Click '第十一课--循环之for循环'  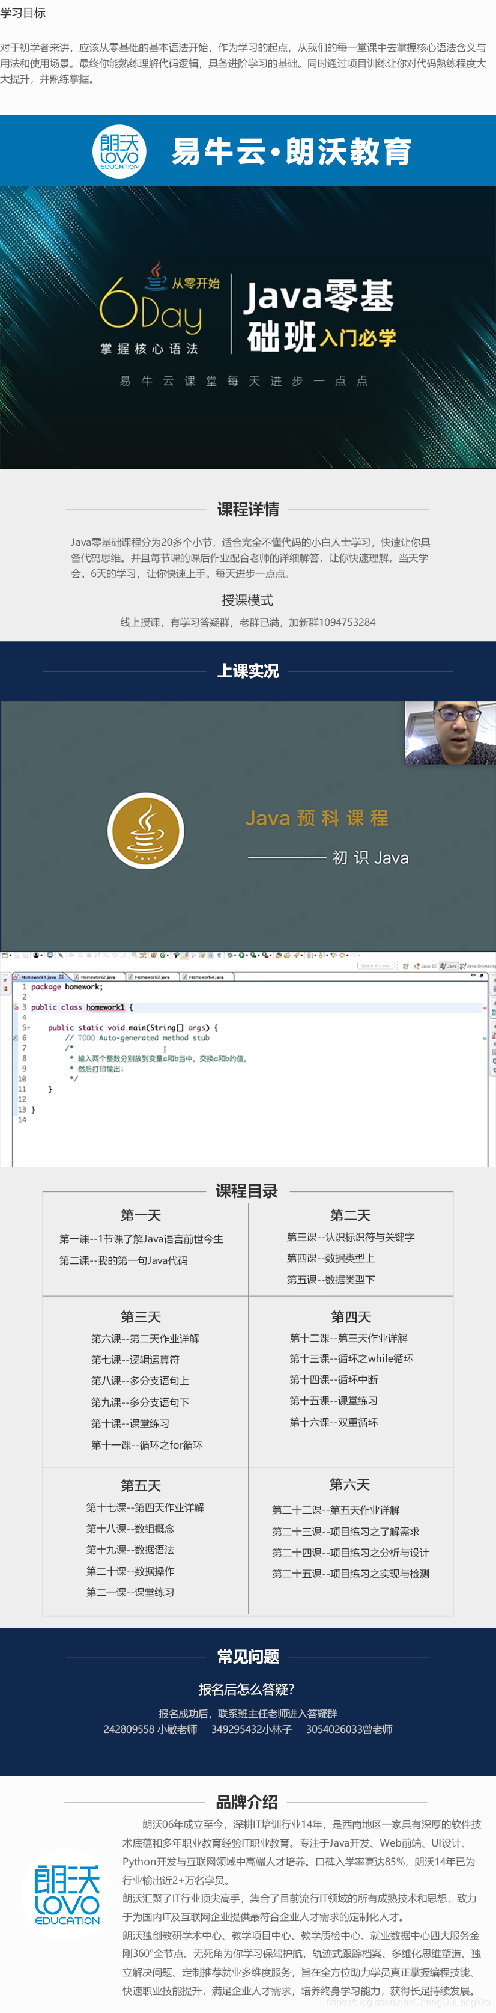[x=147, y=1446]
